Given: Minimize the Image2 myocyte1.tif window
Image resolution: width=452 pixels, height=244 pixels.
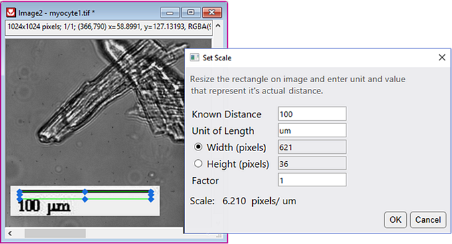Looking at the screenshot, I should point(170,13).
